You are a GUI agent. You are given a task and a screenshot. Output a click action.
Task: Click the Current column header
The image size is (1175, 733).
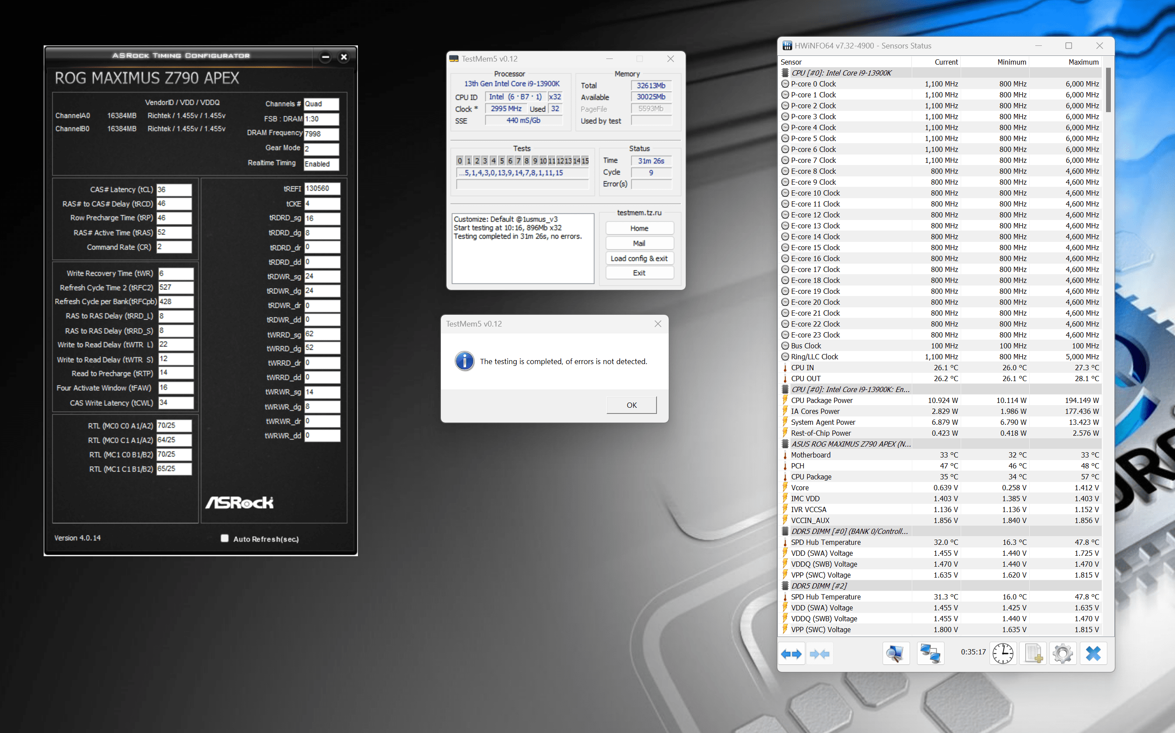tap(945, 62)
